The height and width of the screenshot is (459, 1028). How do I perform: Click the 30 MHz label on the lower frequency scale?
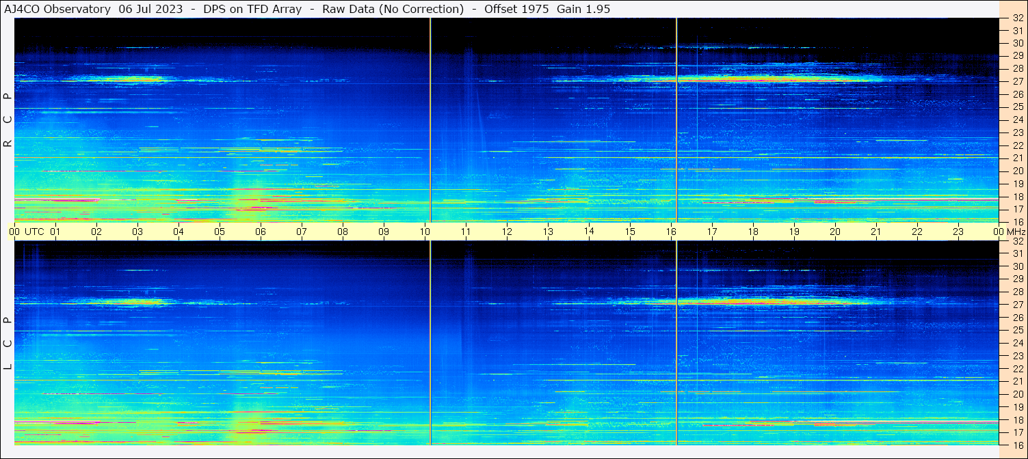pyautogui.click(x=1017, y=266)
